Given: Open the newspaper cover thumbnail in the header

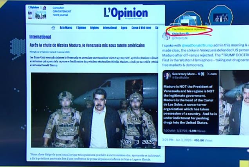Looking at the screenshot, I should [37, 12].
